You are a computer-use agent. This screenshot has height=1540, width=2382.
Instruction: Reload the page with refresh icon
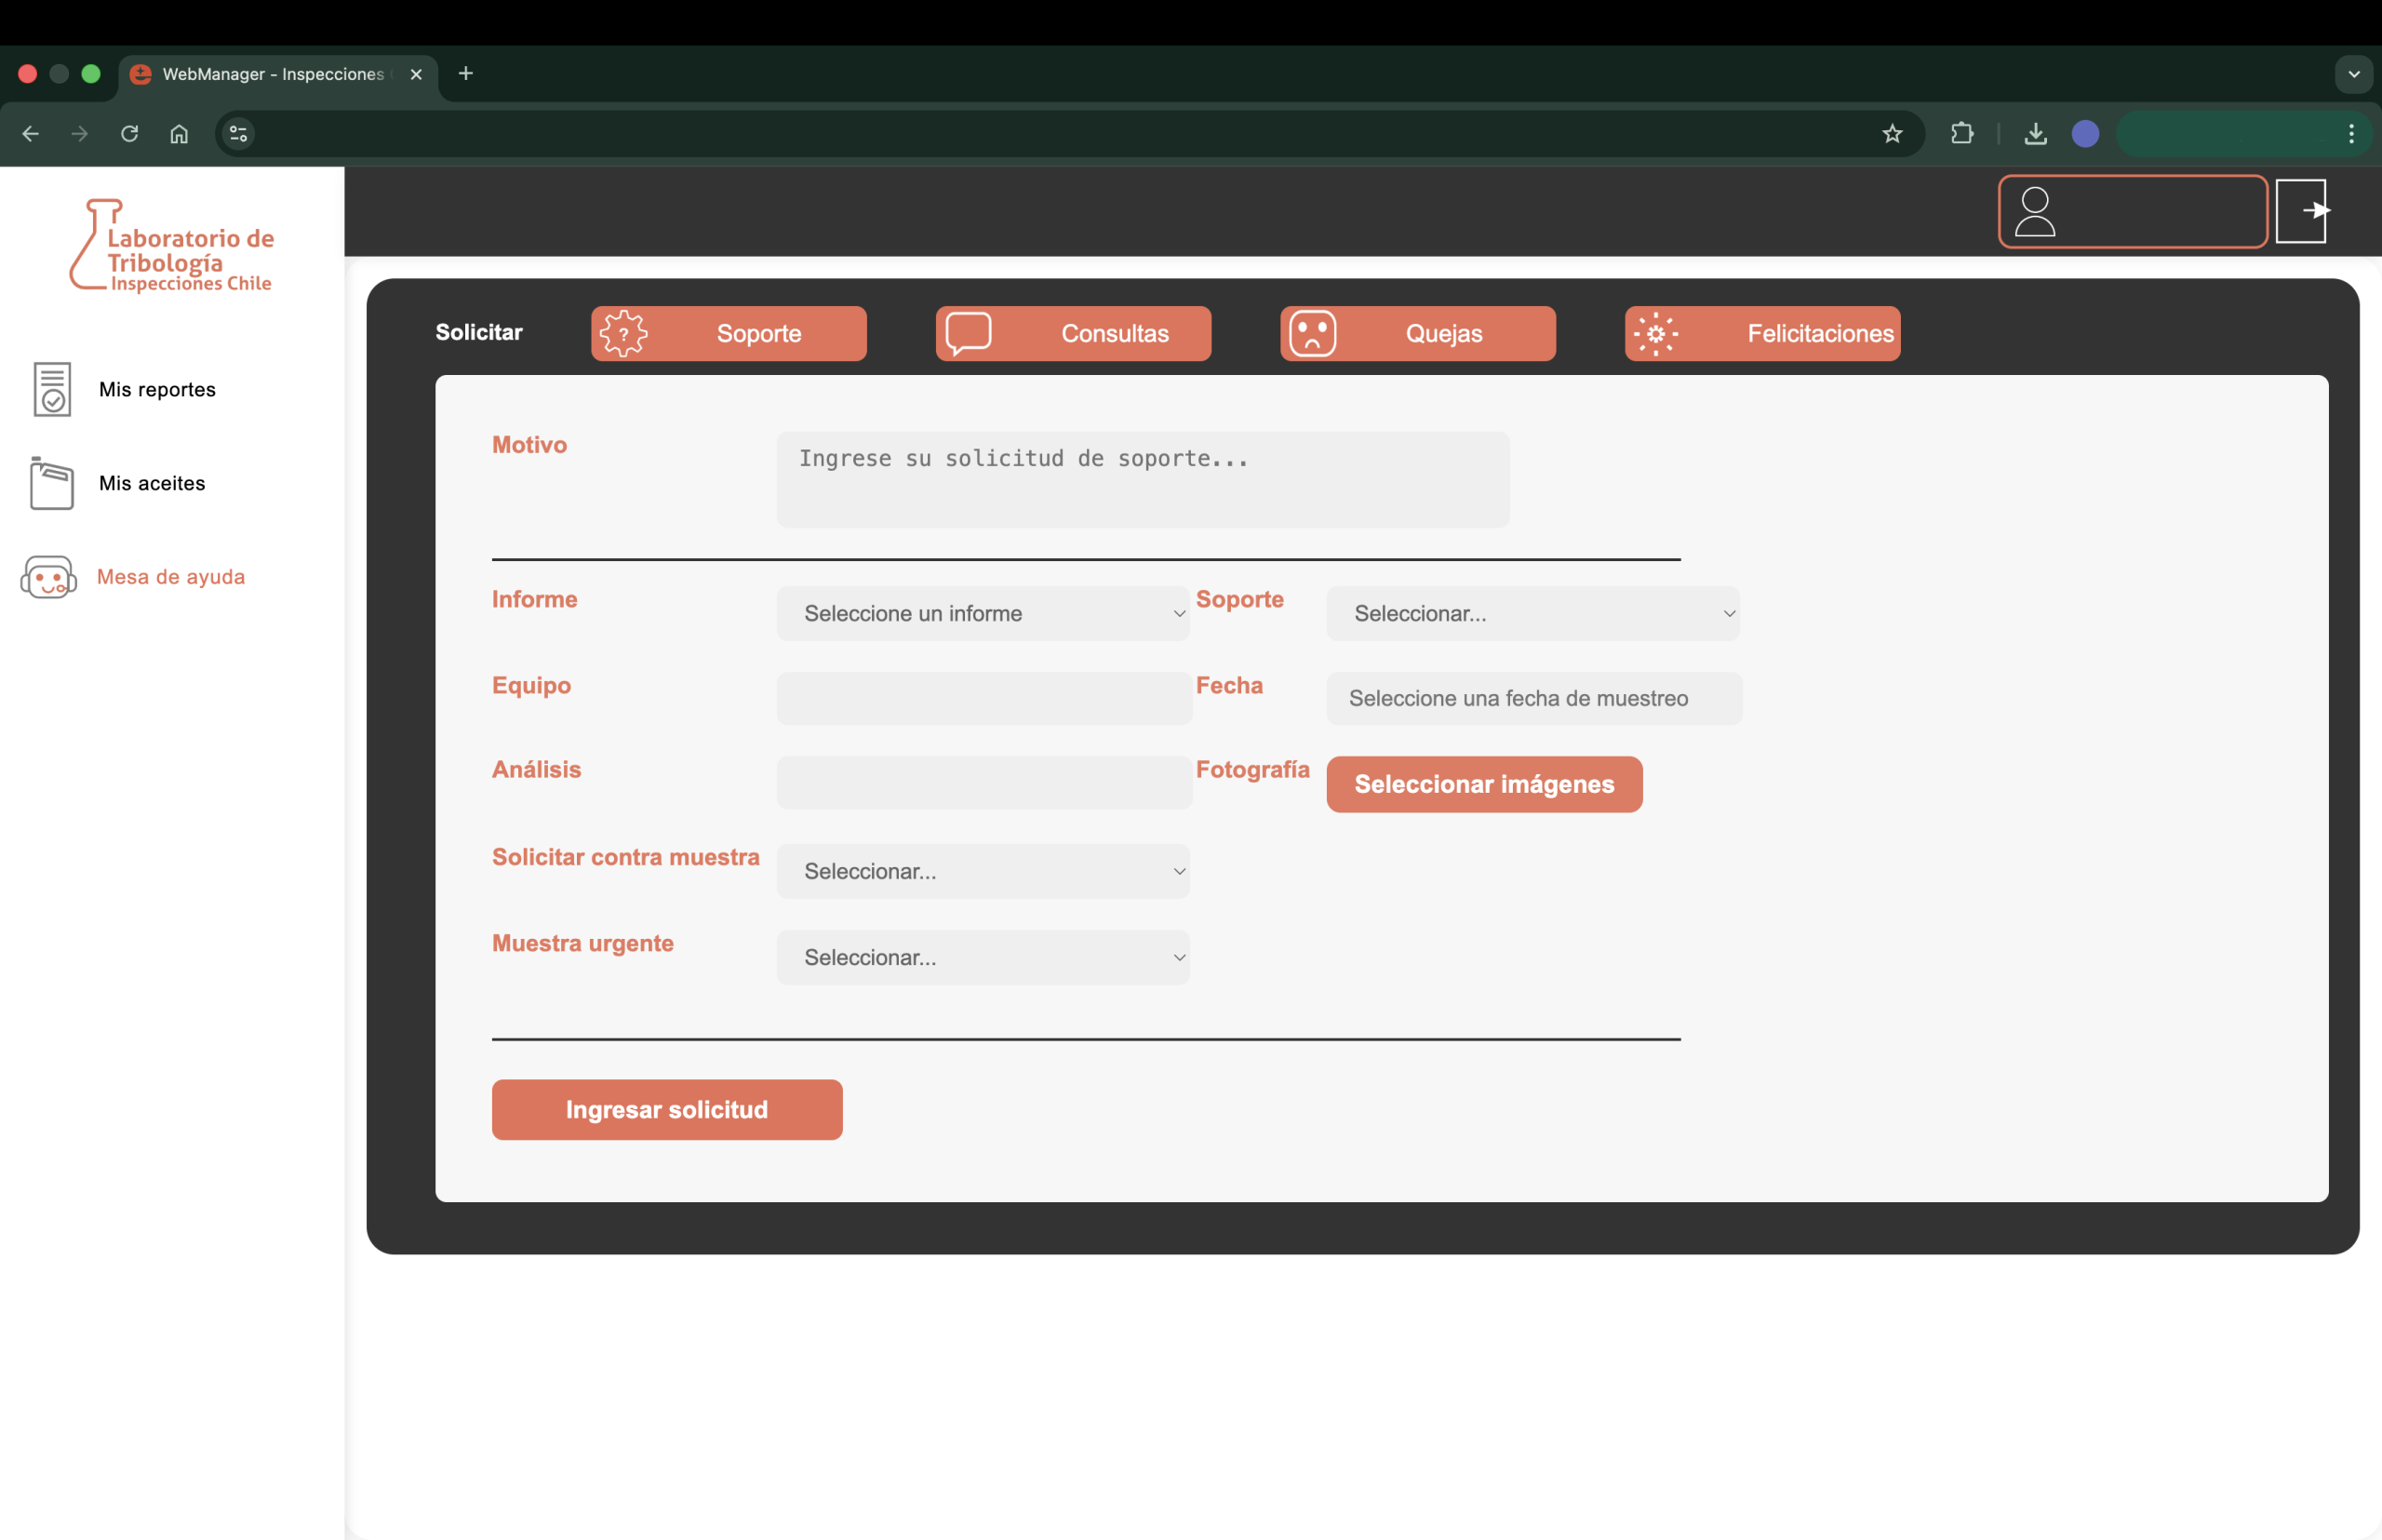[129, 134]
